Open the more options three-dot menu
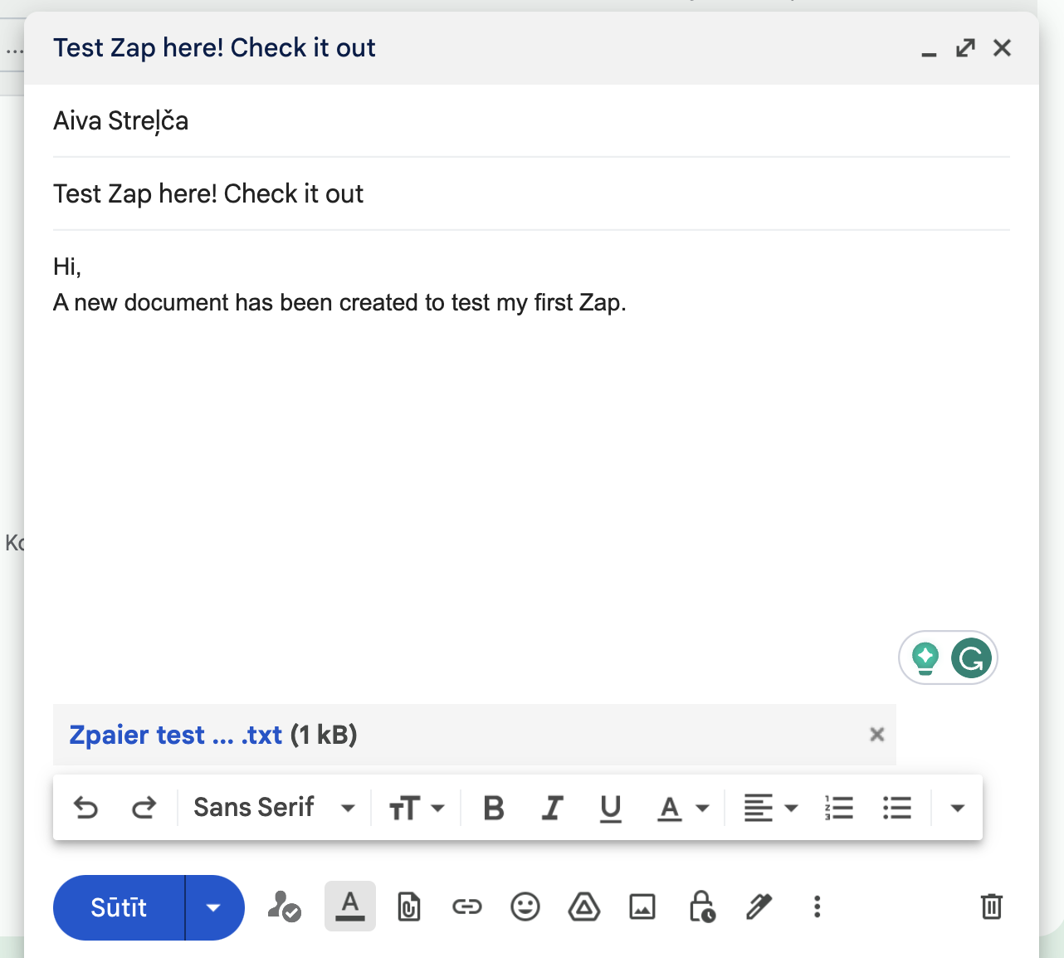 click(818, 907)
